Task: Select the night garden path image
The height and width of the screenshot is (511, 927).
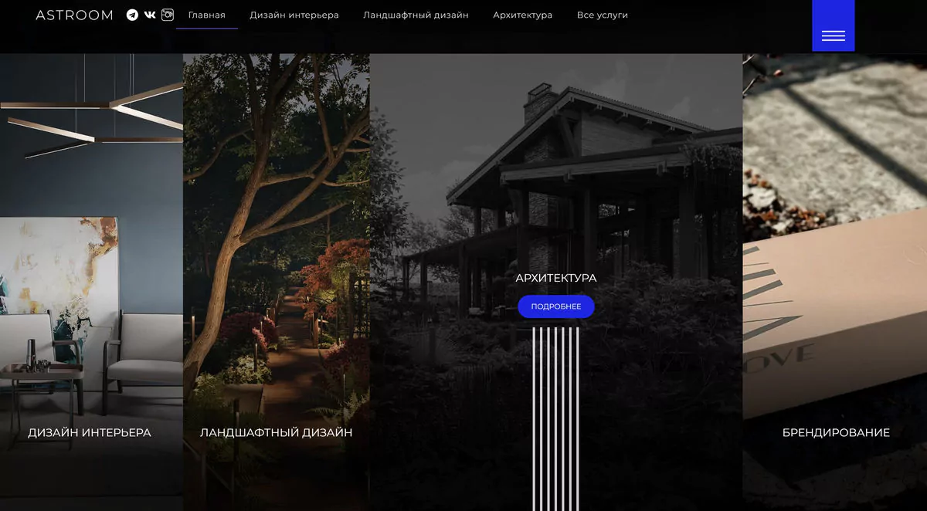Action: pyautogui.click(x=277, y=282)
